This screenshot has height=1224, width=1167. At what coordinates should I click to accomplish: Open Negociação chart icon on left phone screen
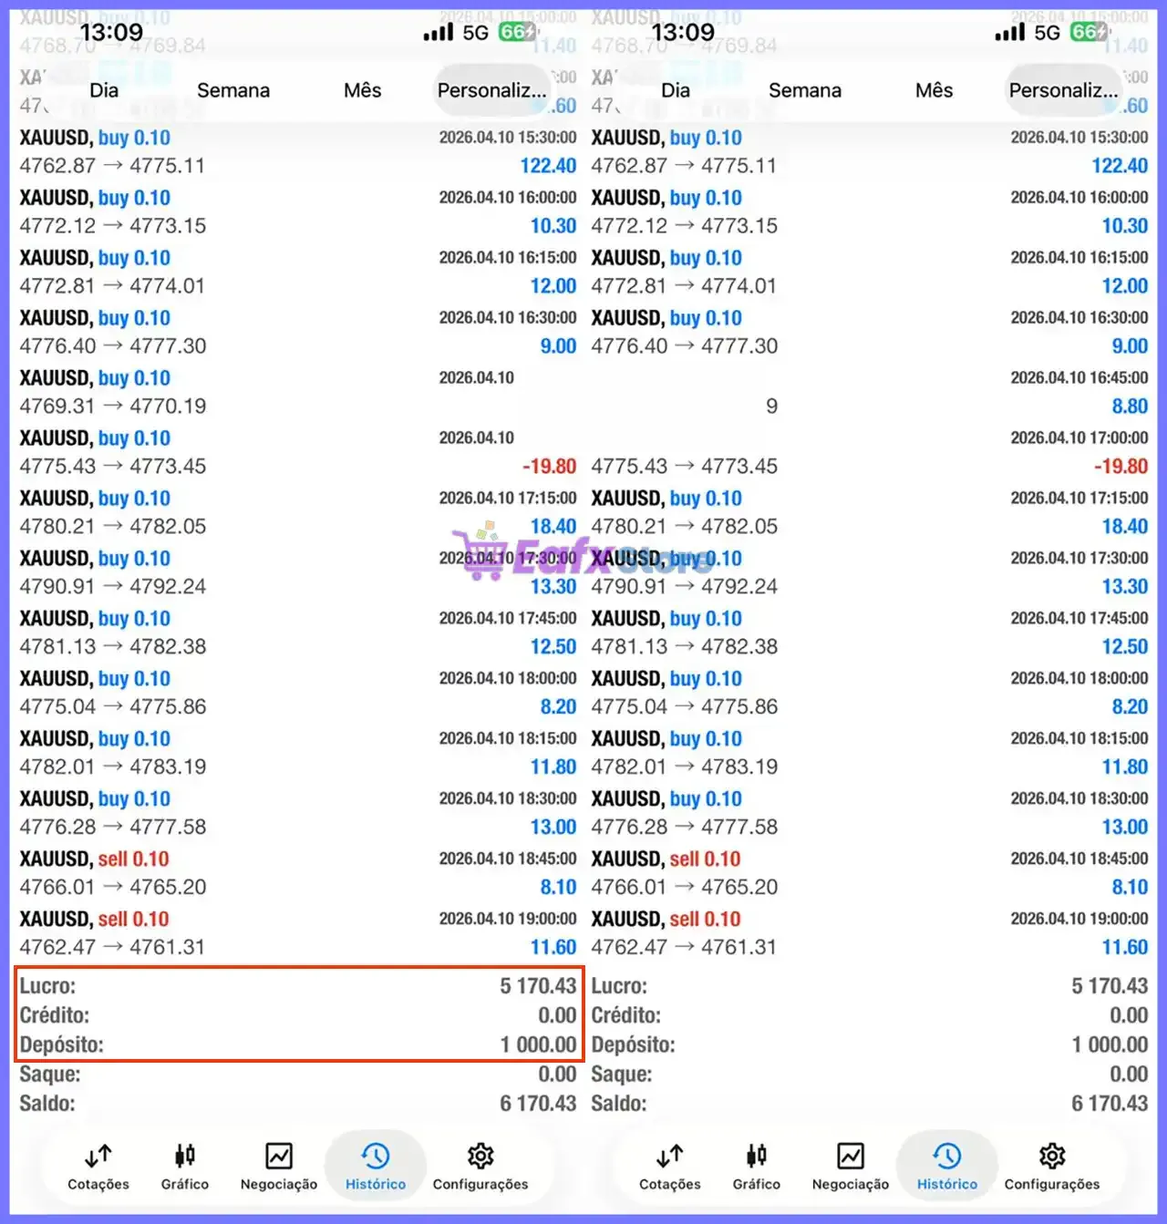click(x=279, y=1157)
